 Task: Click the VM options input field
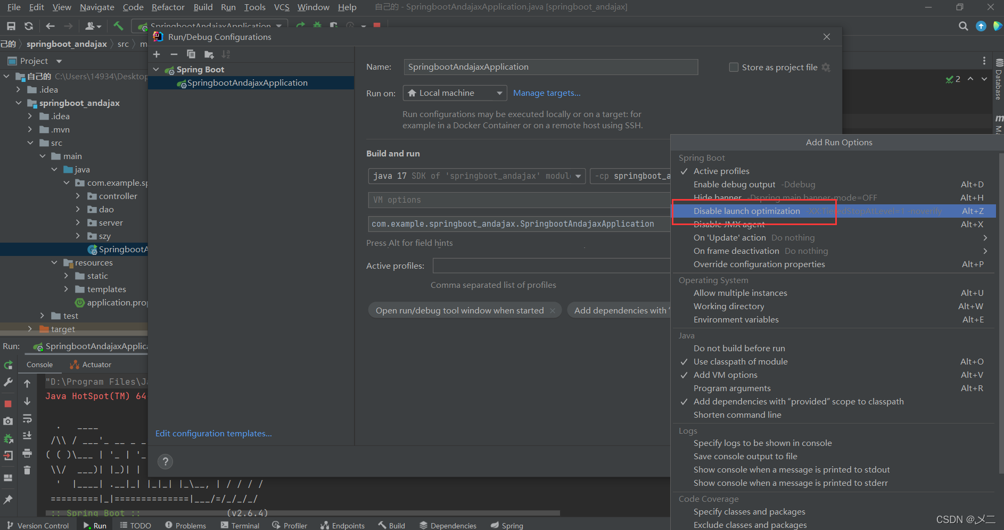click(519, 200)
